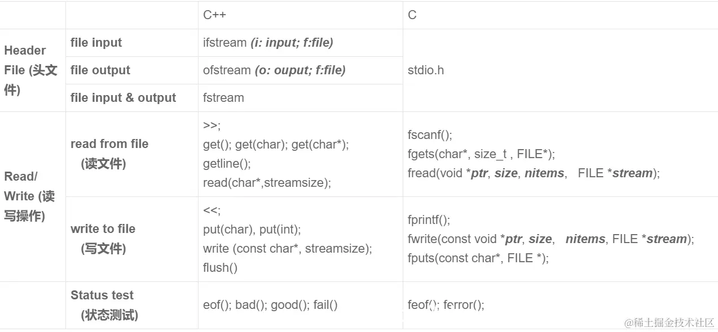Click the fscanf() text
Screen dimensions: 718x332
pos(430,135)
